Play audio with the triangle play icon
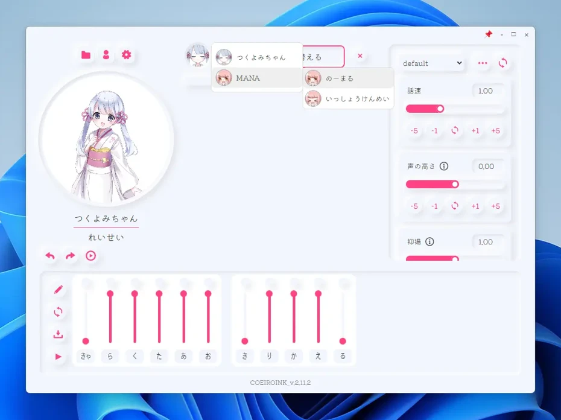This screenshot has width=561, height=420. pyautogui.click(x=58, y=357)
